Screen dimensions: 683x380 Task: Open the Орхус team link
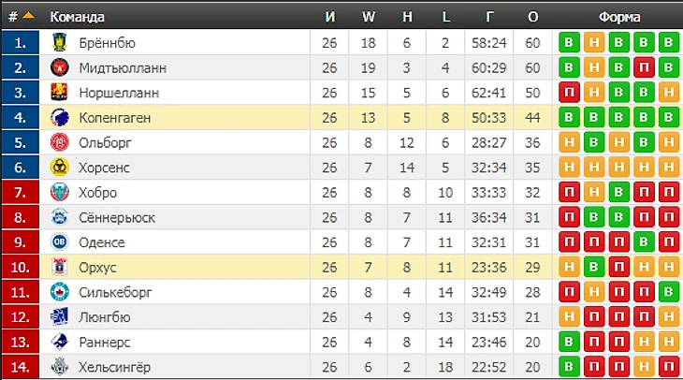[98, 268]
